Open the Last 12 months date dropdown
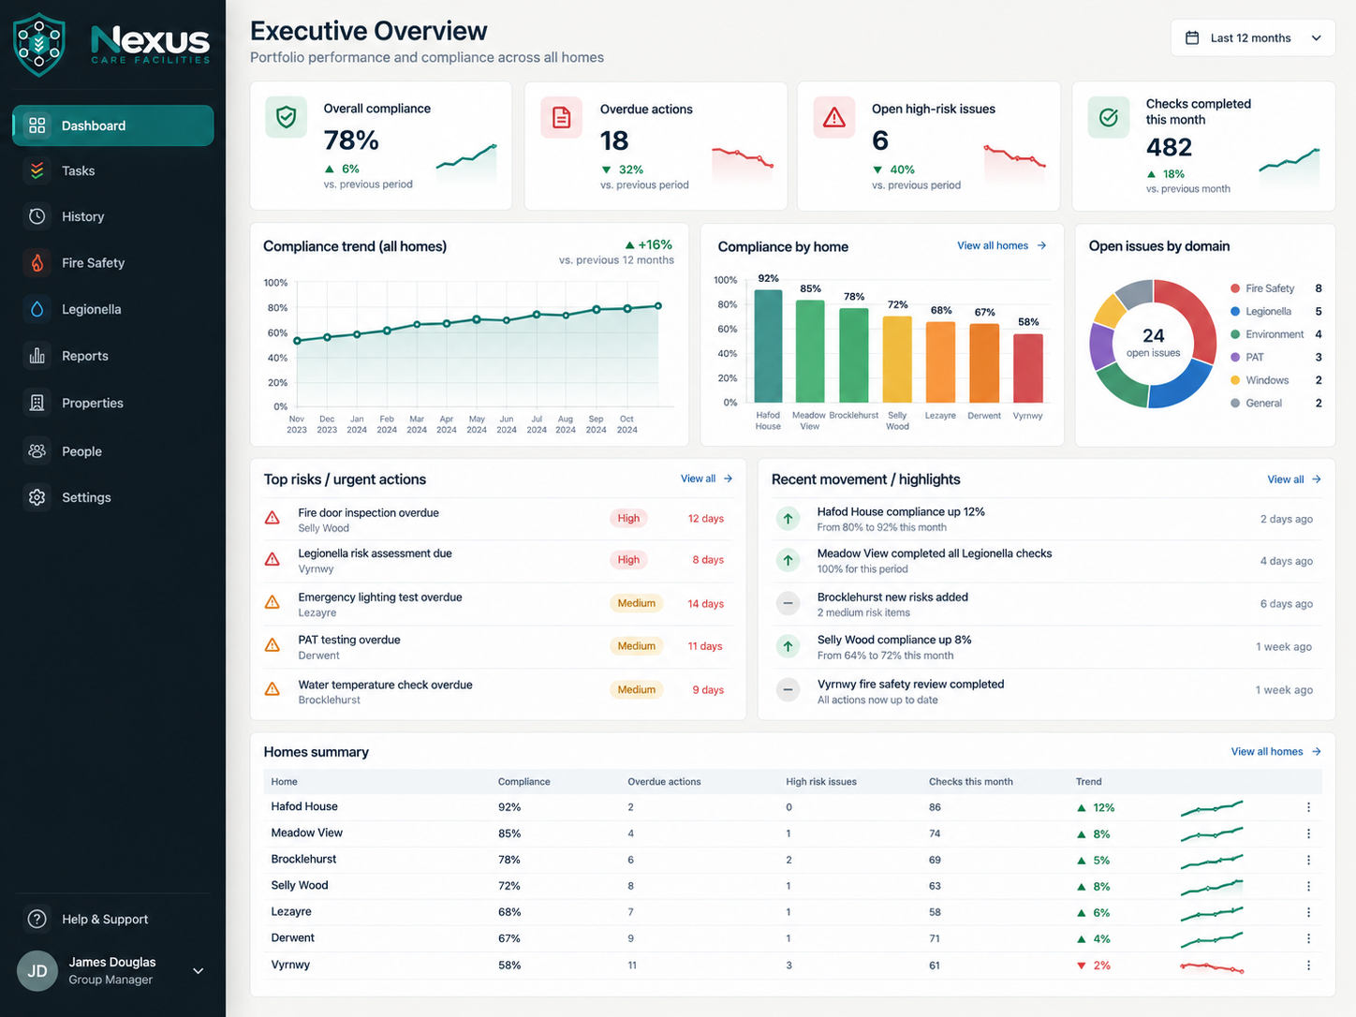This screenshot has width=1356, height=1017. pos(1253,38)
